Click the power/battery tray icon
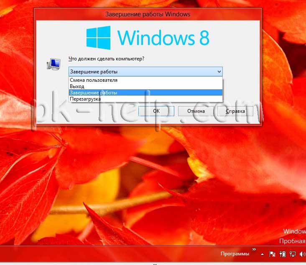The image size is (306, 265). coord(283,254)
